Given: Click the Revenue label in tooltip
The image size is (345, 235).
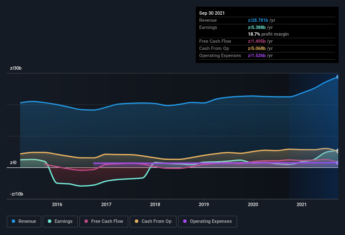Looking at the screenshot, I should point(208,20).
